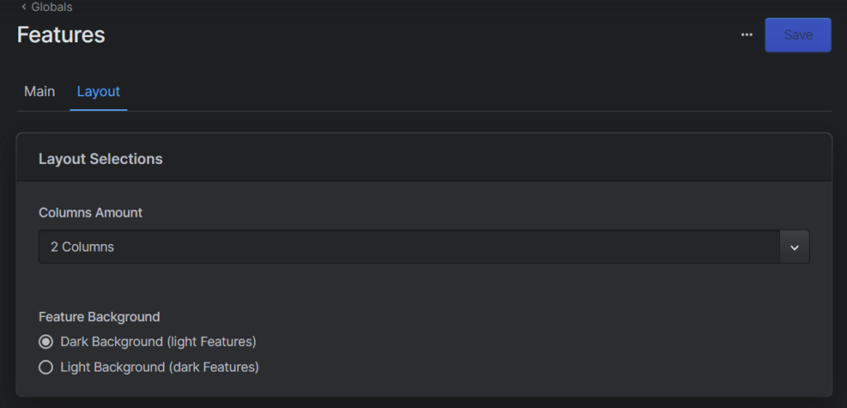Select the Layout tab
The width and height of the screenshot is (847, 408).
[98, 91]
